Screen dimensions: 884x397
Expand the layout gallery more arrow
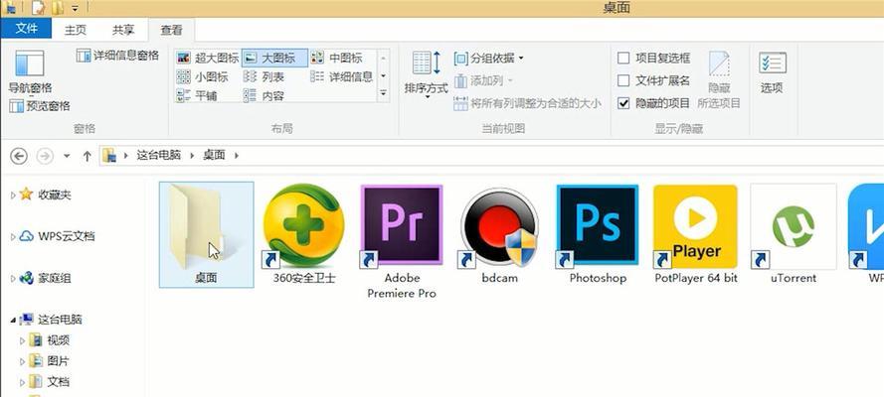tap(384, 93)
